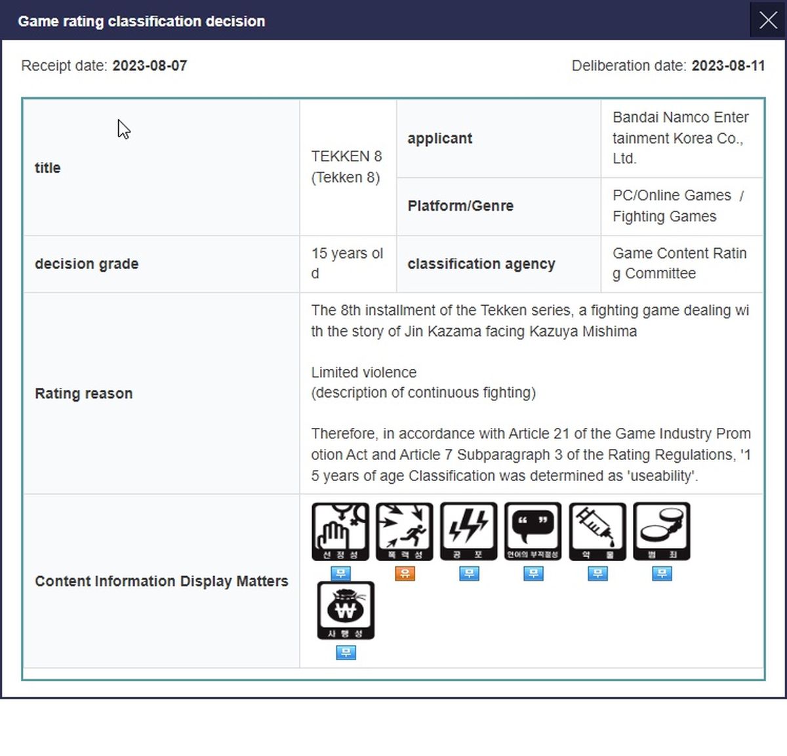Viewport: 787px width, 756px height.
Task: Click the orange badge under the violence icon
Action: 405,574
